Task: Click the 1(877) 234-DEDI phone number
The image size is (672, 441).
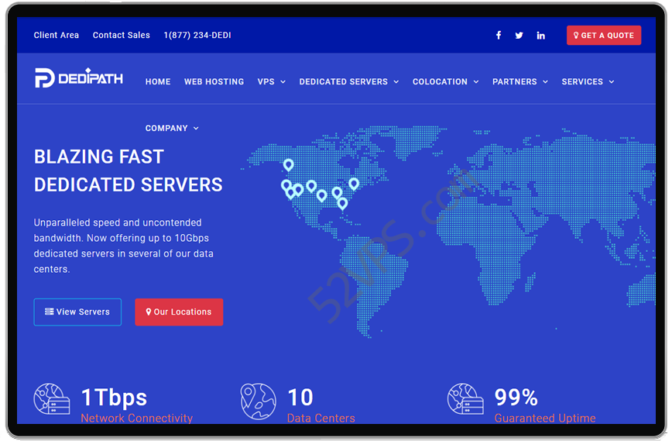Action: [197, 35]
